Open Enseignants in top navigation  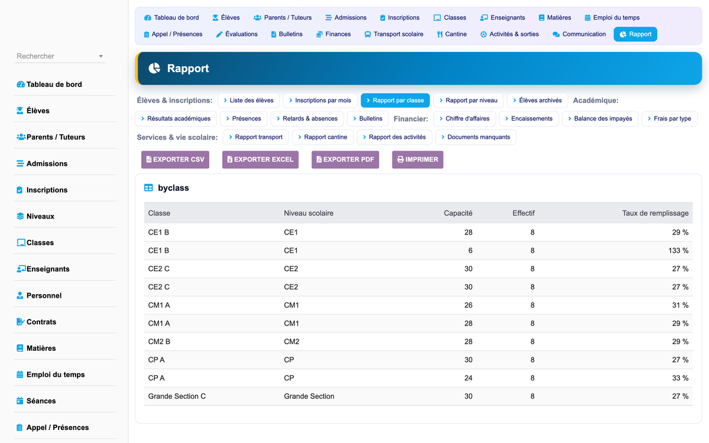(503, 18)
